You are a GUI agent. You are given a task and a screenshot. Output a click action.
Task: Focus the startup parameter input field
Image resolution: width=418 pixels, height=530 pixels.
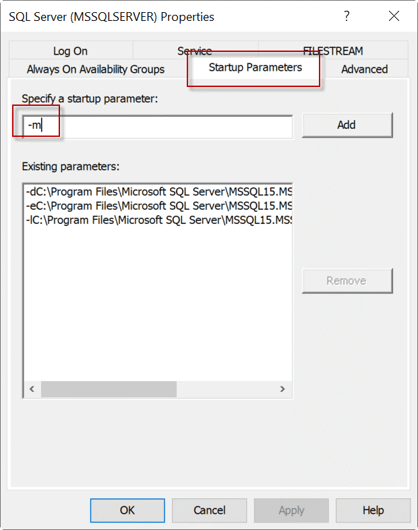click(158, 126)
